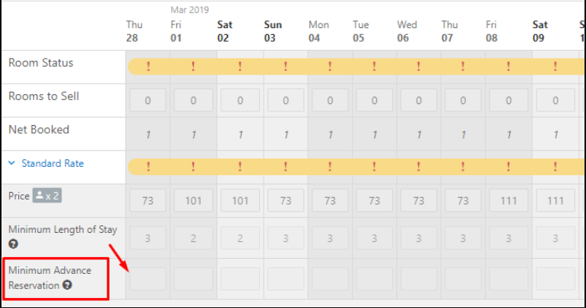Image resolution: width=586 pixels, height=308 pixels.
Task: Select Price field for Thu 07 showing 73
Action: [x=463, y=200]
